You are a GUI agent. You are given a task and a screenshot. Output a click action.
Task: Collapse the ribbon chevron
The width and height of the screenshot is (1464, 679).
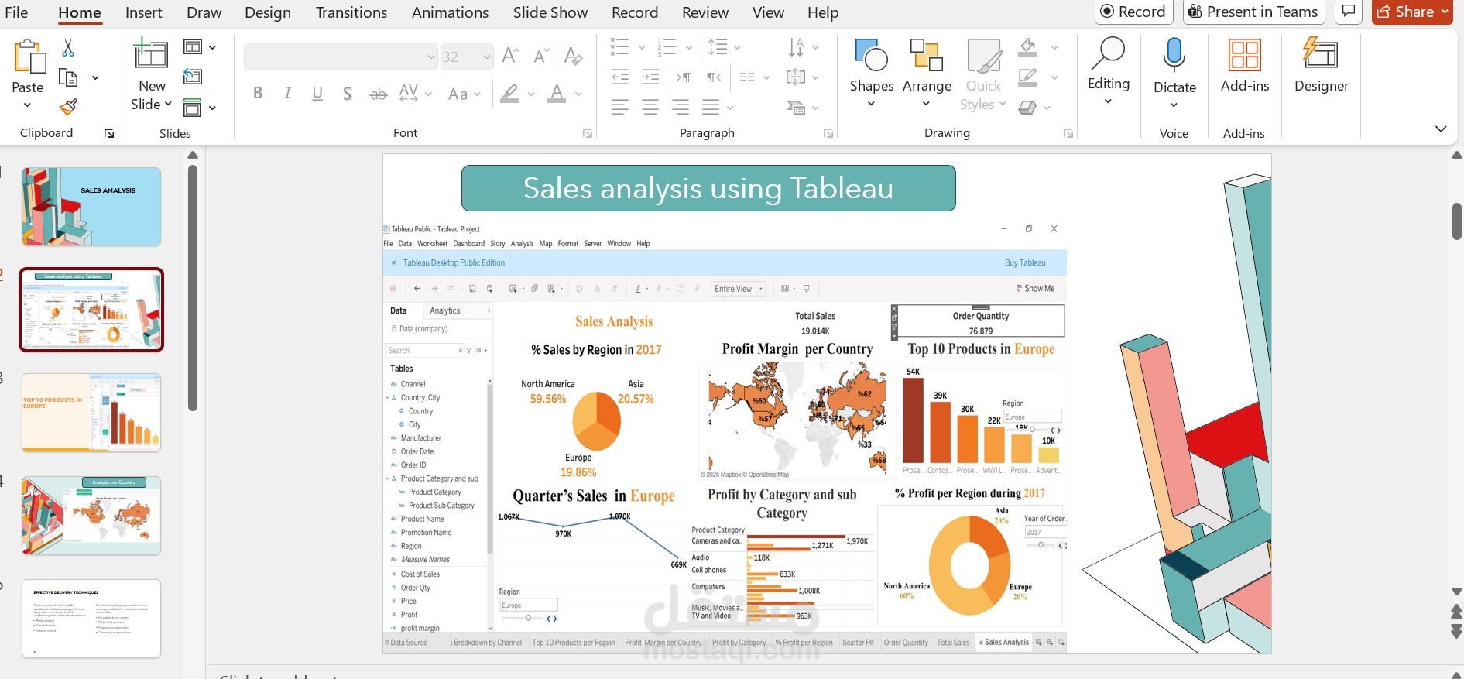pyautogui.click(x=1441, y=129)
